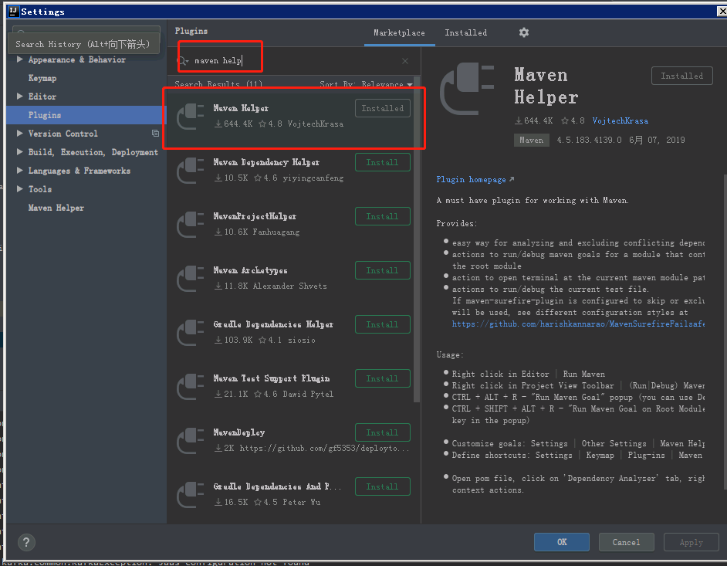Clear the plugin search field
This screenshot has width=727, height=566.
(x=404, y=61)
